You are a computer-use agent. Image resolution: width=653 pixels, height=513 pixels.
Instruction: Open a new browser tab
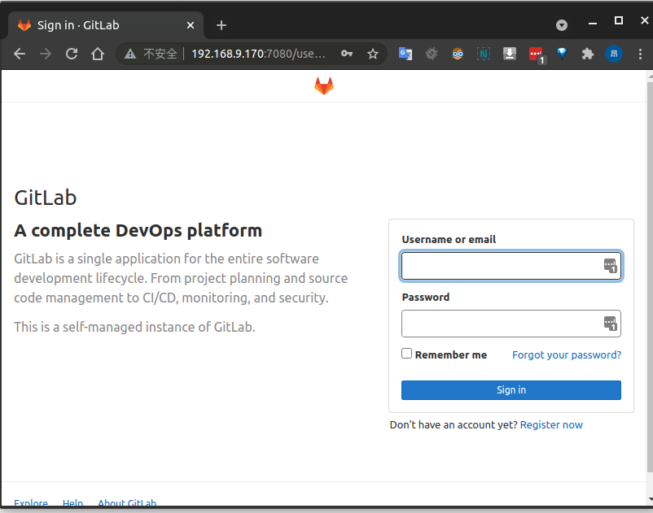point(221,25)
